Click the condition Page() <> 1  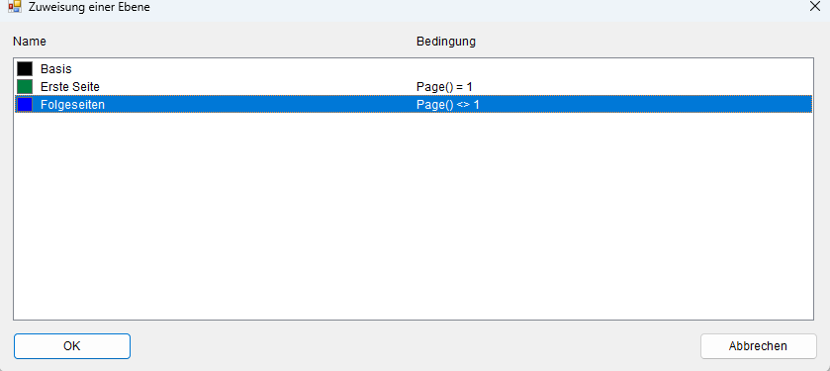point(448,104)
